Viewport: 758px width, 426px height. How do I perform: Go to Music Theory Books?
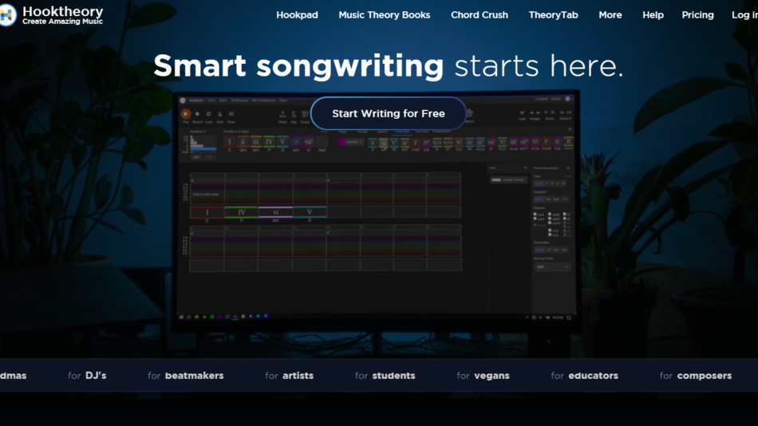point(385,15)
